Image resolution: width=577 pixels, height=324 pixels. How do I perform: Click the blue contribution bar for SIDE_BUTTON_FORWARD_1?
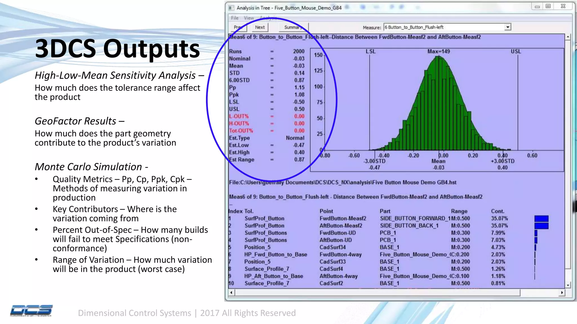pyautogui.click(x=541, y=219)
